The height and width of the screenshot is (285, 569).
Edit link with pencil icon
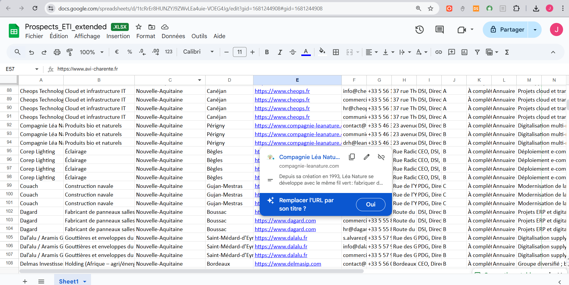pyautogui.click(x=366, y=157)
